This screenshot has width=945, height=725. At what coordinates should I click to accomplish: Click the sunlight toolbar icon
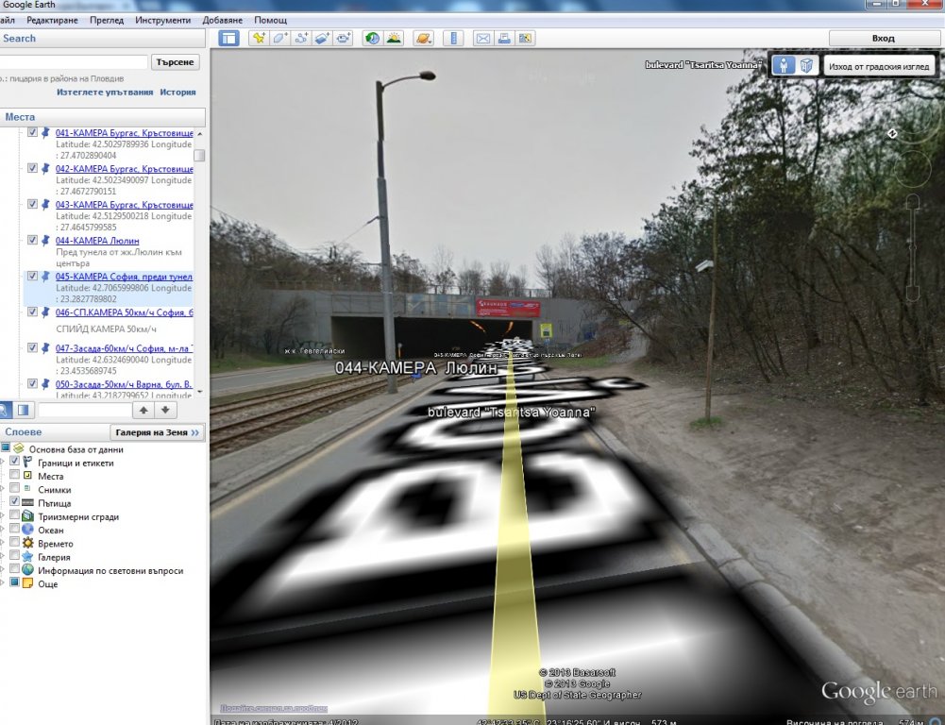point(394,39)
